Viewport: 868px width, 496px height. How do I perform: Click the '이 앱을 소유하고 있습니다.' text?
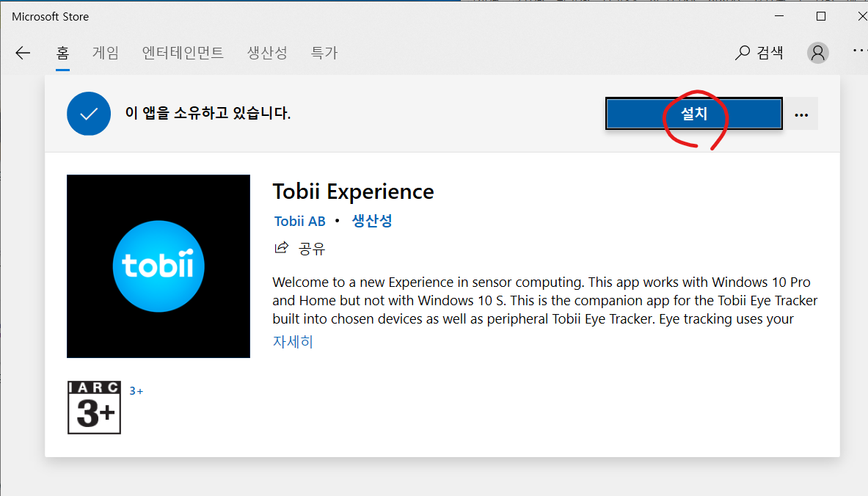[208, 114]
